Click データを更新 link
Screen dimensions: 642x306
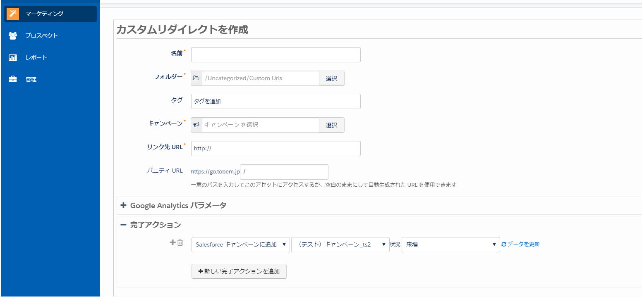523,244
